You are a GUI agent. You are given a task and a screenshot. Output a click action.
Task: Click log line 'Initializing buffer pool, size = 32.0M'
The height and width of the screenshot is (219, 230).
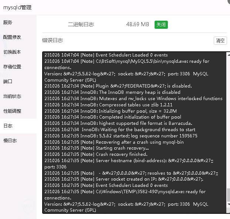click(111, 111)
